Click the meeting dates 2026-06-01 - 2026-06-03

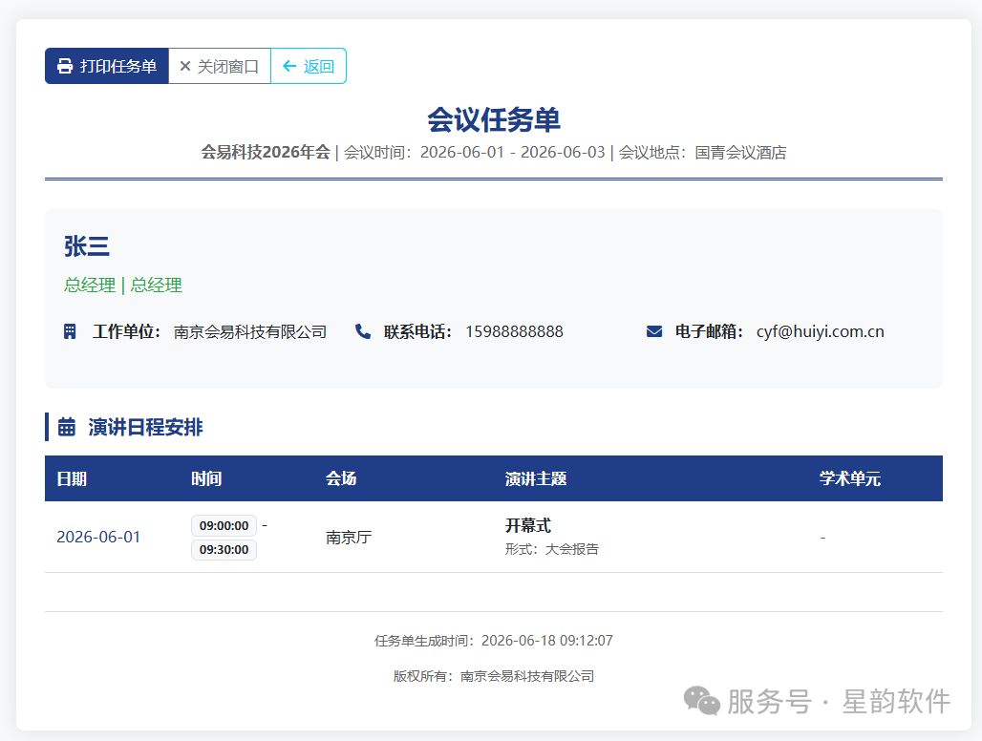(512, 152)
